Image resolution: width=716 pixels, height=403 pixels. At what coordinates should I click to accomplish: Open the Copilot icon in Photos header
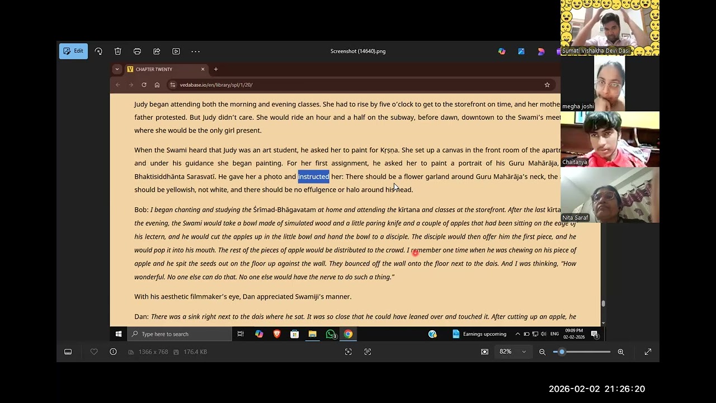(x=502, y=51)
